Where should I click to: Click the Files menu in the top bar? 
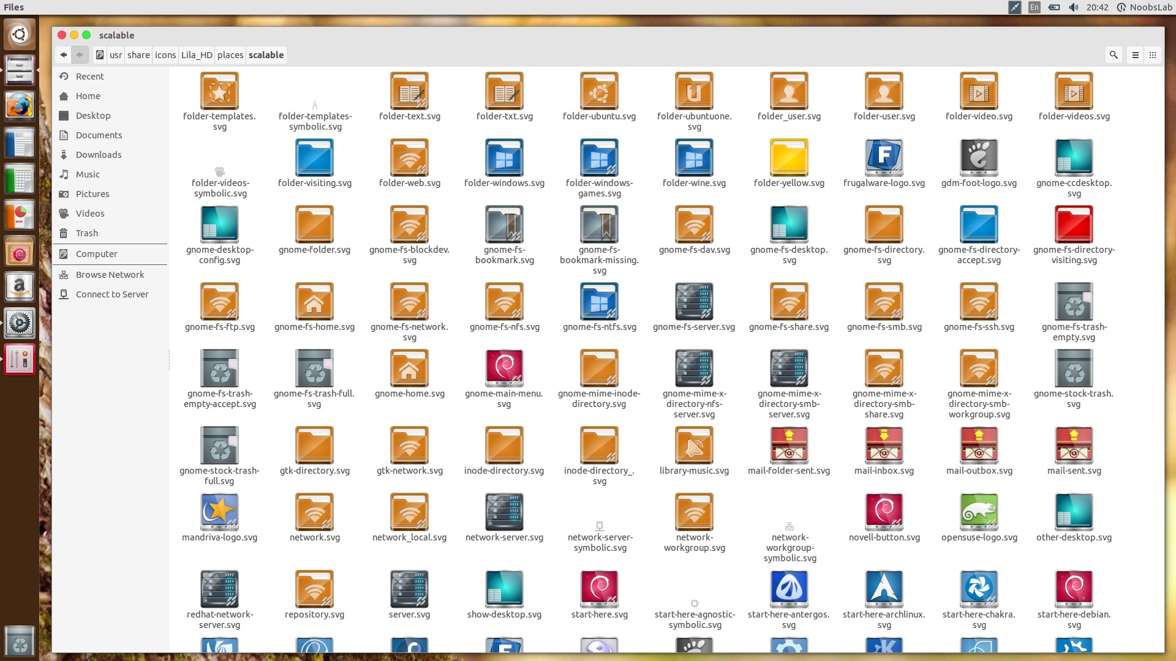pos(13,7)
